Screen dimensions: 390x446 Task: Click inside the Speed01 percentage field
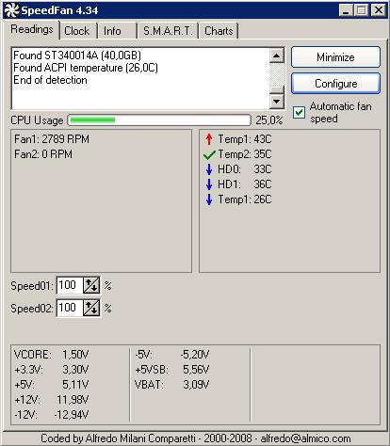[70, 285]
